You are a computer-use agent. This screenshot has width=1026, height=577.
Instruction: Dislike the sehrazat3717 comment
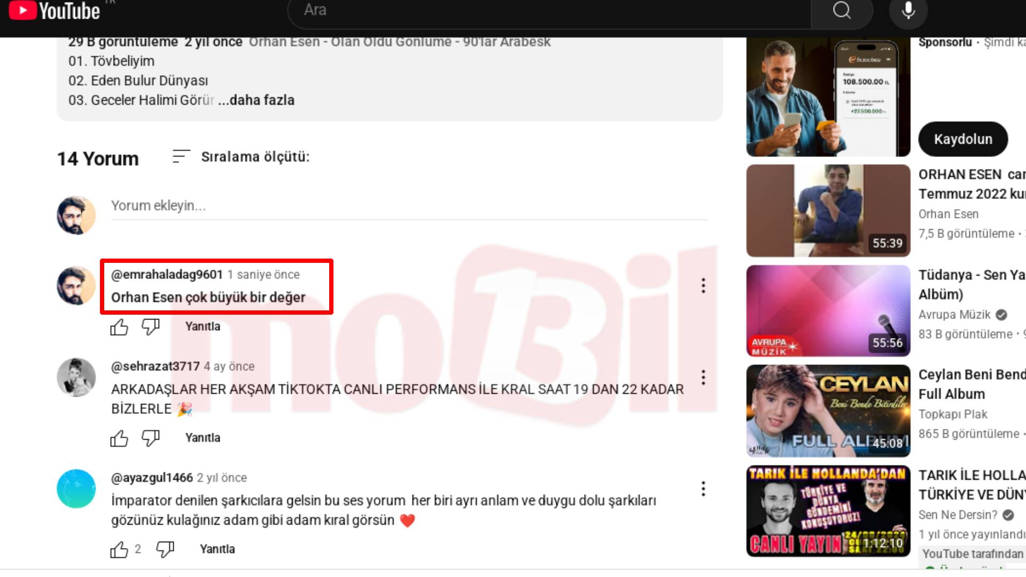[151, 438]
